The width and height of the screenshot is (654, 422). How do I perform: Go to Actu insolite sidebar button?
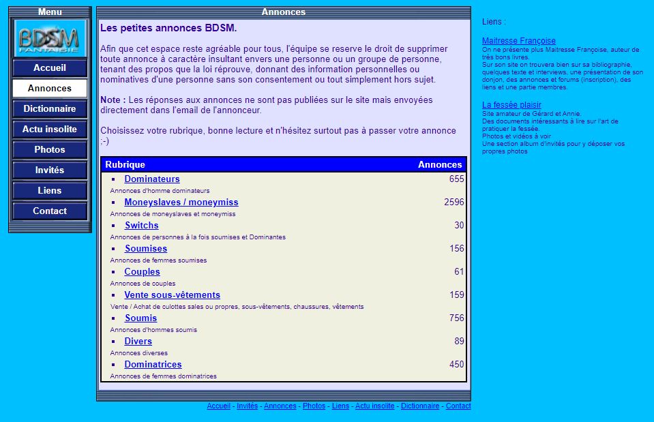click(50, 130)
